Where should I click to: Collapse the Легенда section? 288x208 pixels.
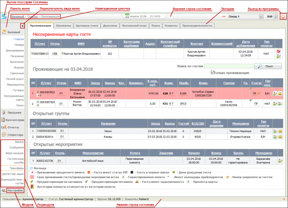(x=31, y=168)
